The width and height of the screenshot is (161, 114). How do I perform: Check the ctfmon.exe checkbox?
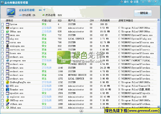point(2,104)
